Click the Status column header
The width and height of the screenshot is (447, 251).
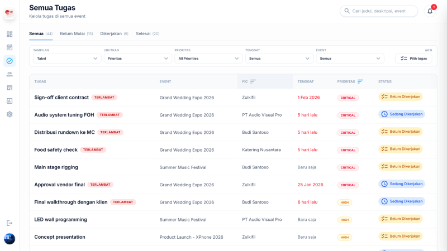[385, 81]
